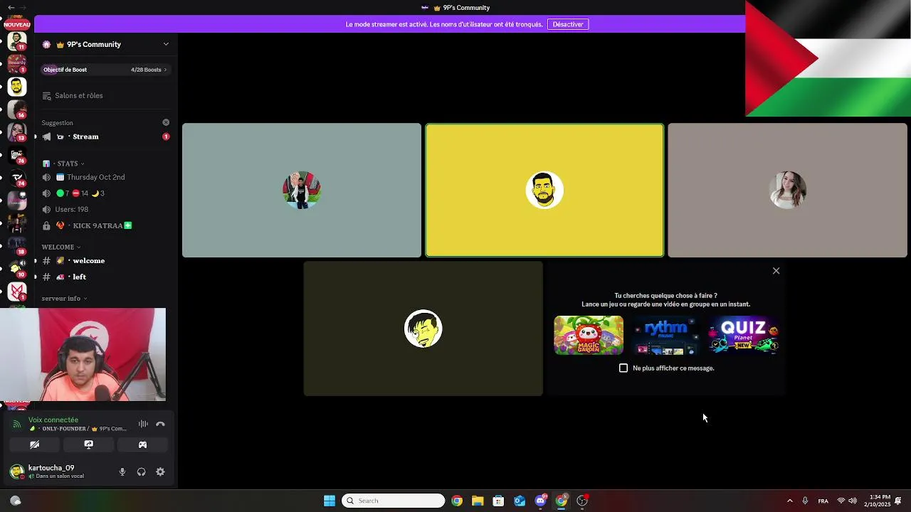Collapse the serveur info category

tap(64, 299)
